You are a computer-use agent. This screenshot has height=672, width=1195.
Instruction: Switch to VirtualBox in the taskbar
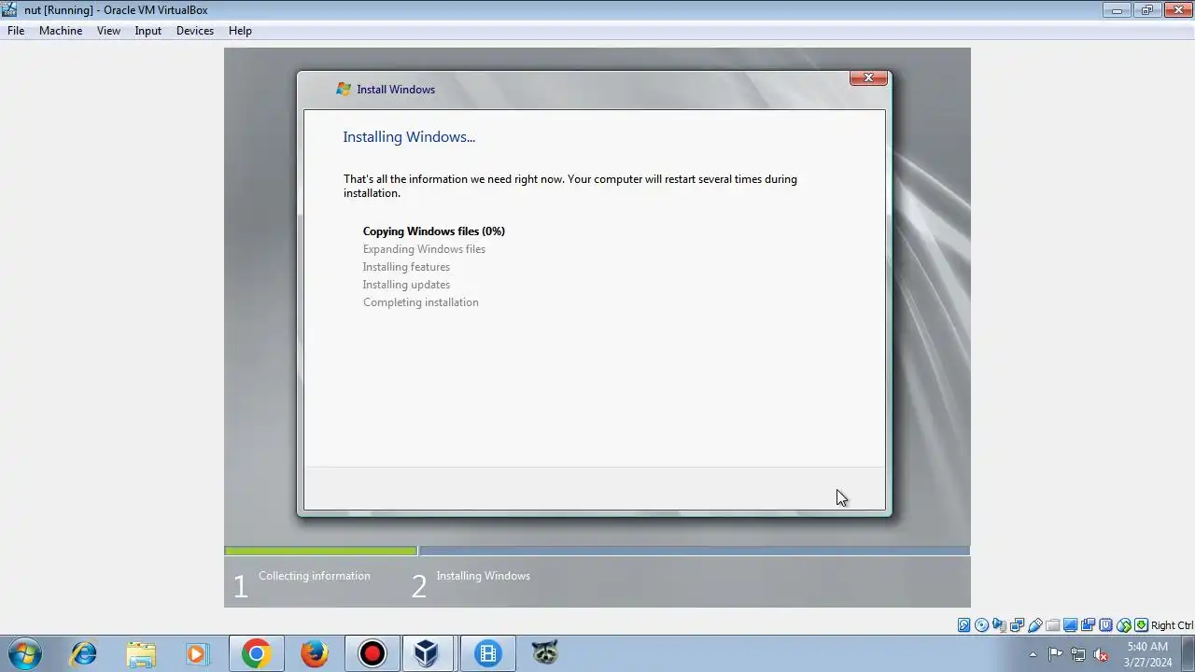pyautogui.click(x=427, y=653)
